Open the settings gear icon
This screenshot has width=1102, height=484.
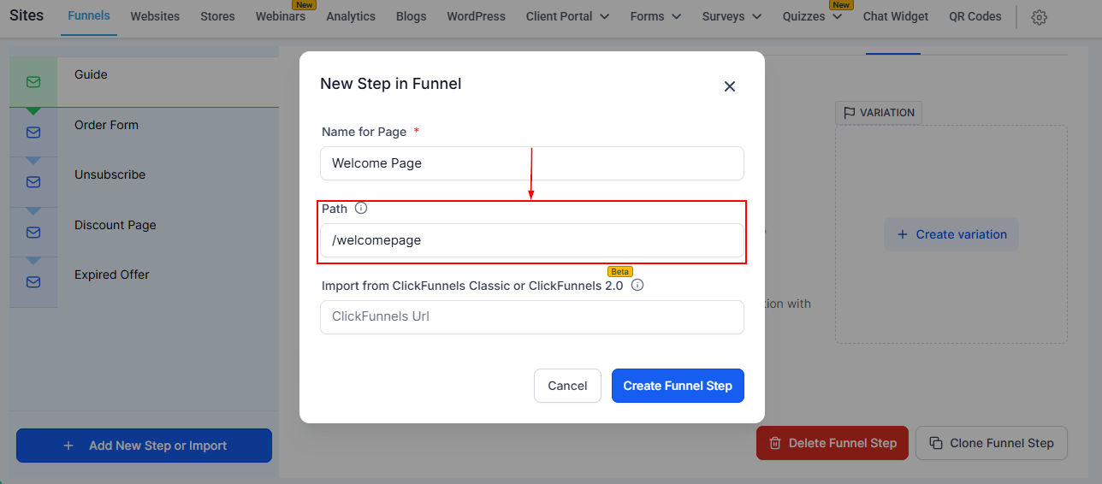click(1039, 17)
